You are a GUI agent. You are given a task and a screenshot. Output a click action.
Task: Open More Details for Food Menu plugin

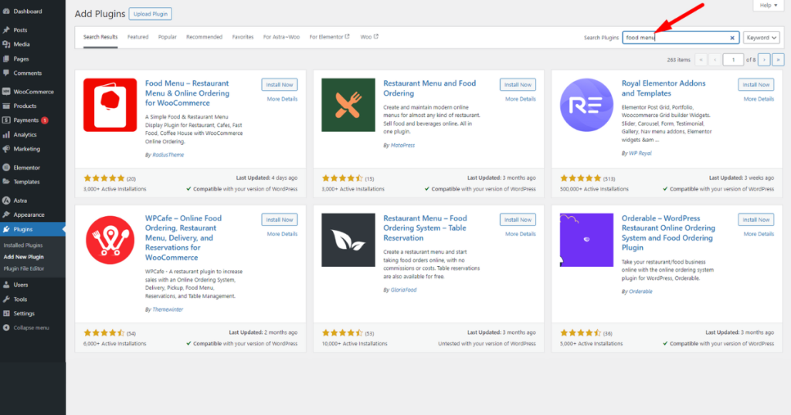coord(282,100)
